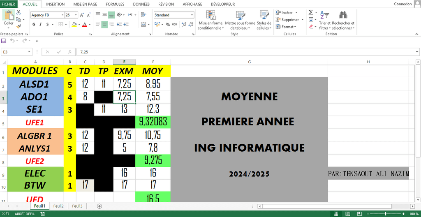
Task: Toggle italic I formatting
Action: pyautogui.click(x=41, y=24)
